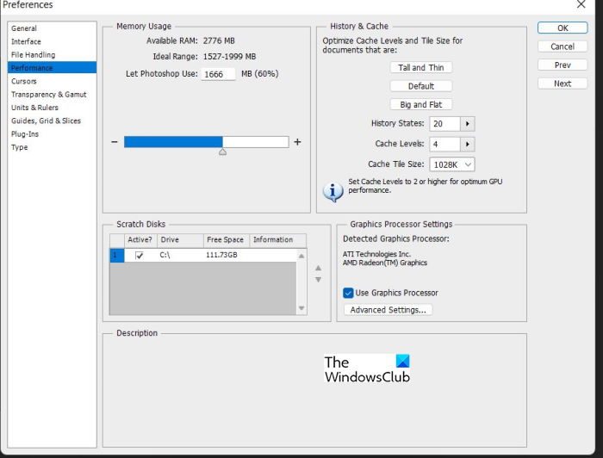Click the memory usage slider thumb
Viewport: 603px width, 458px height.
[x=222, y=152]
